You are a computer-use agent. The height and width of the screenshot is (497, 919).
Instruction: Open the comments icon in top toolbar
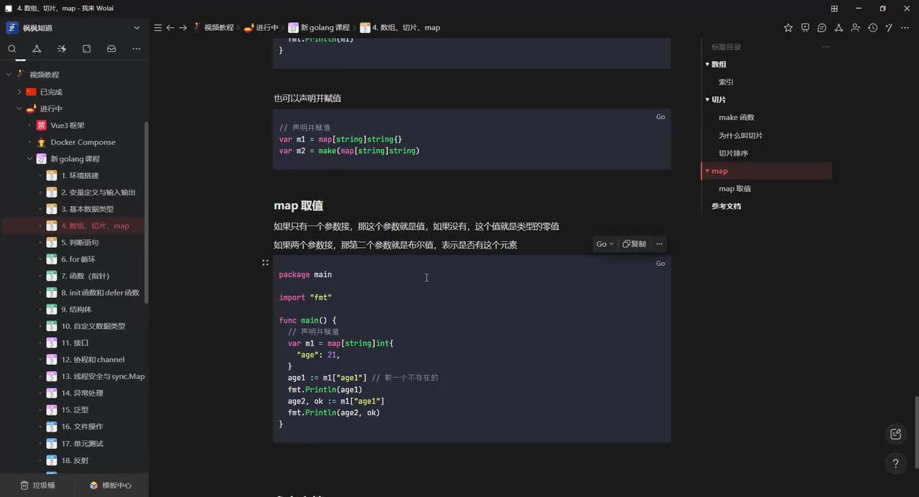point(821,27)
